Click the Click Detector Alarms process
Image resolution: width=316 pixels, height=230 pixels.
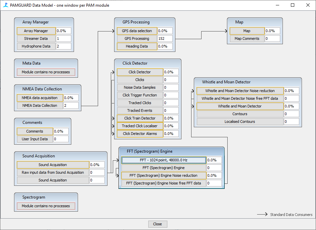[x=140, y=134]
